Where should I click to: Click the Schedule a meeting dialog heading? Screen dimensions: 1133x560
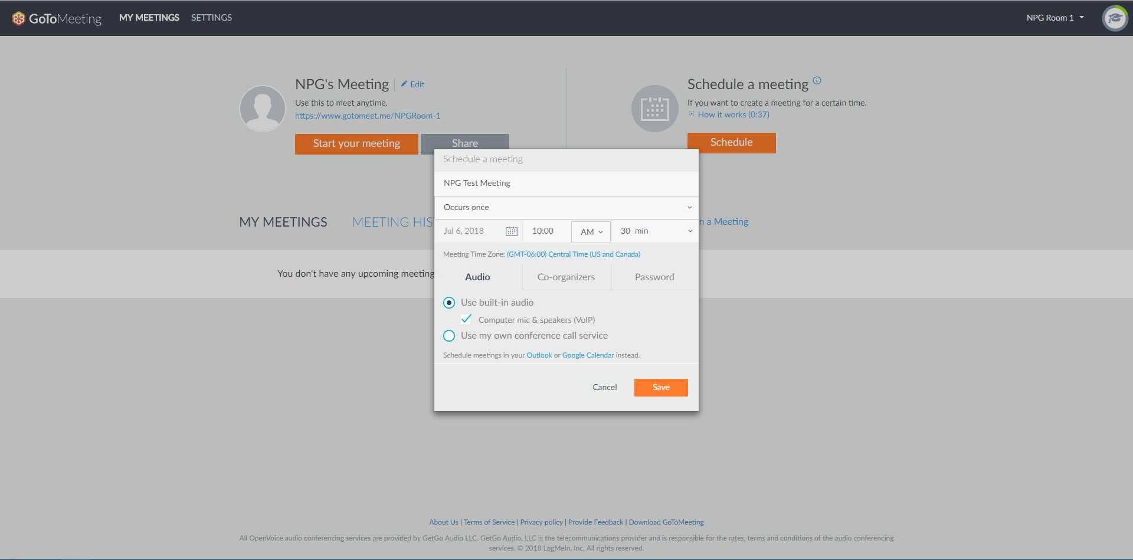pyautogui.click(x=483, y=159)
